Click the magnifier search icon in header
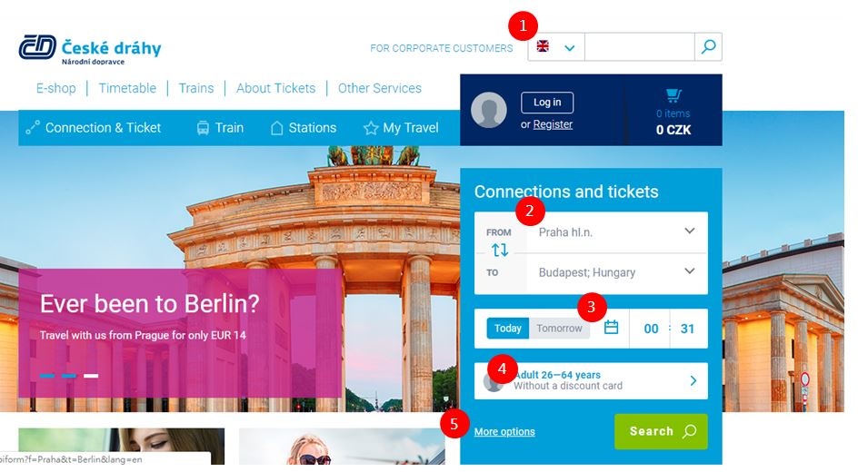This screenshot has width=858, height=472. point(708,47)
